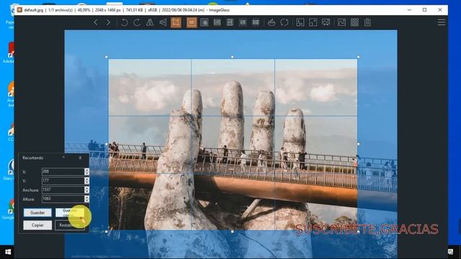
Task: Click the bottom-center crop selection handle
Action: [x=232, y=232]
